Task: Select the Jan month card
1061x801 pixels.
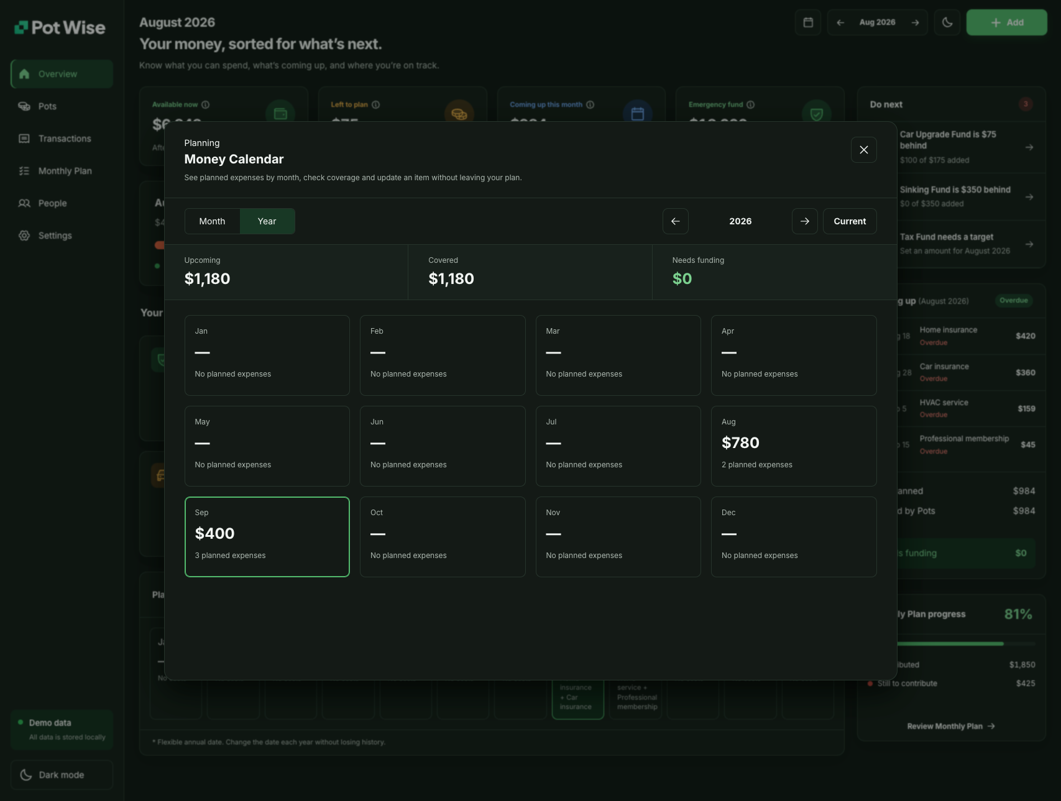Action: click(267, 355)
